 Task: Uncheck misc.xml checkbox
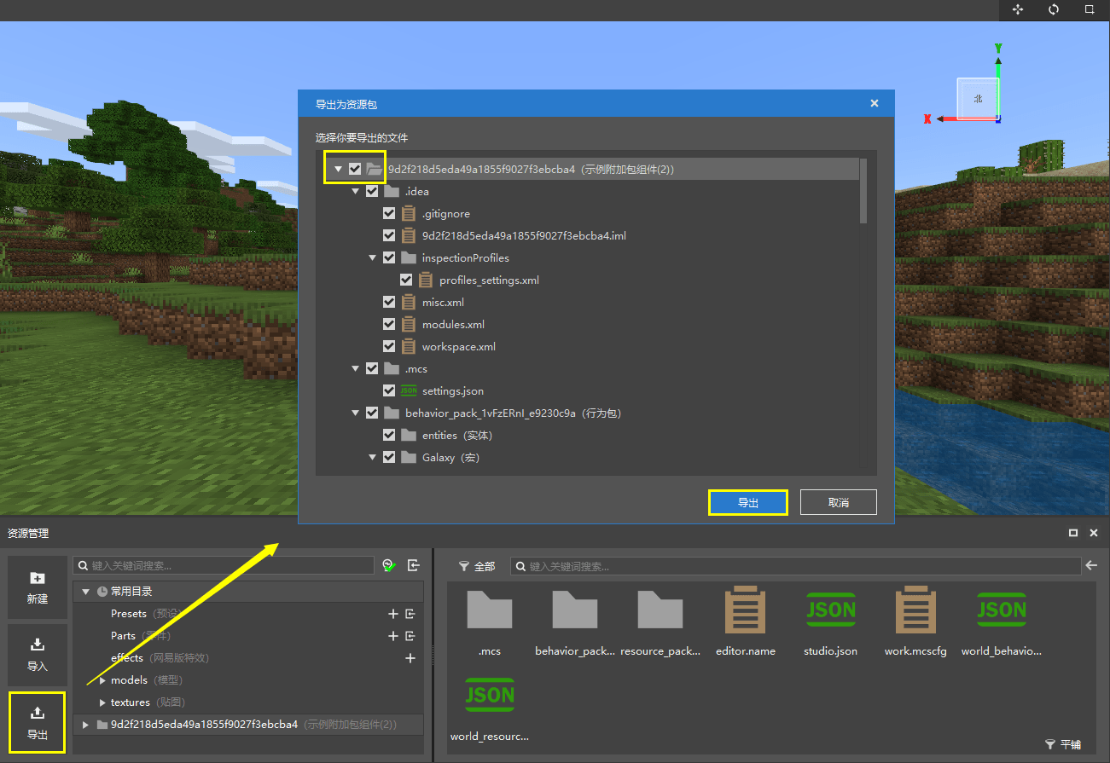click(x=389, y=302)
